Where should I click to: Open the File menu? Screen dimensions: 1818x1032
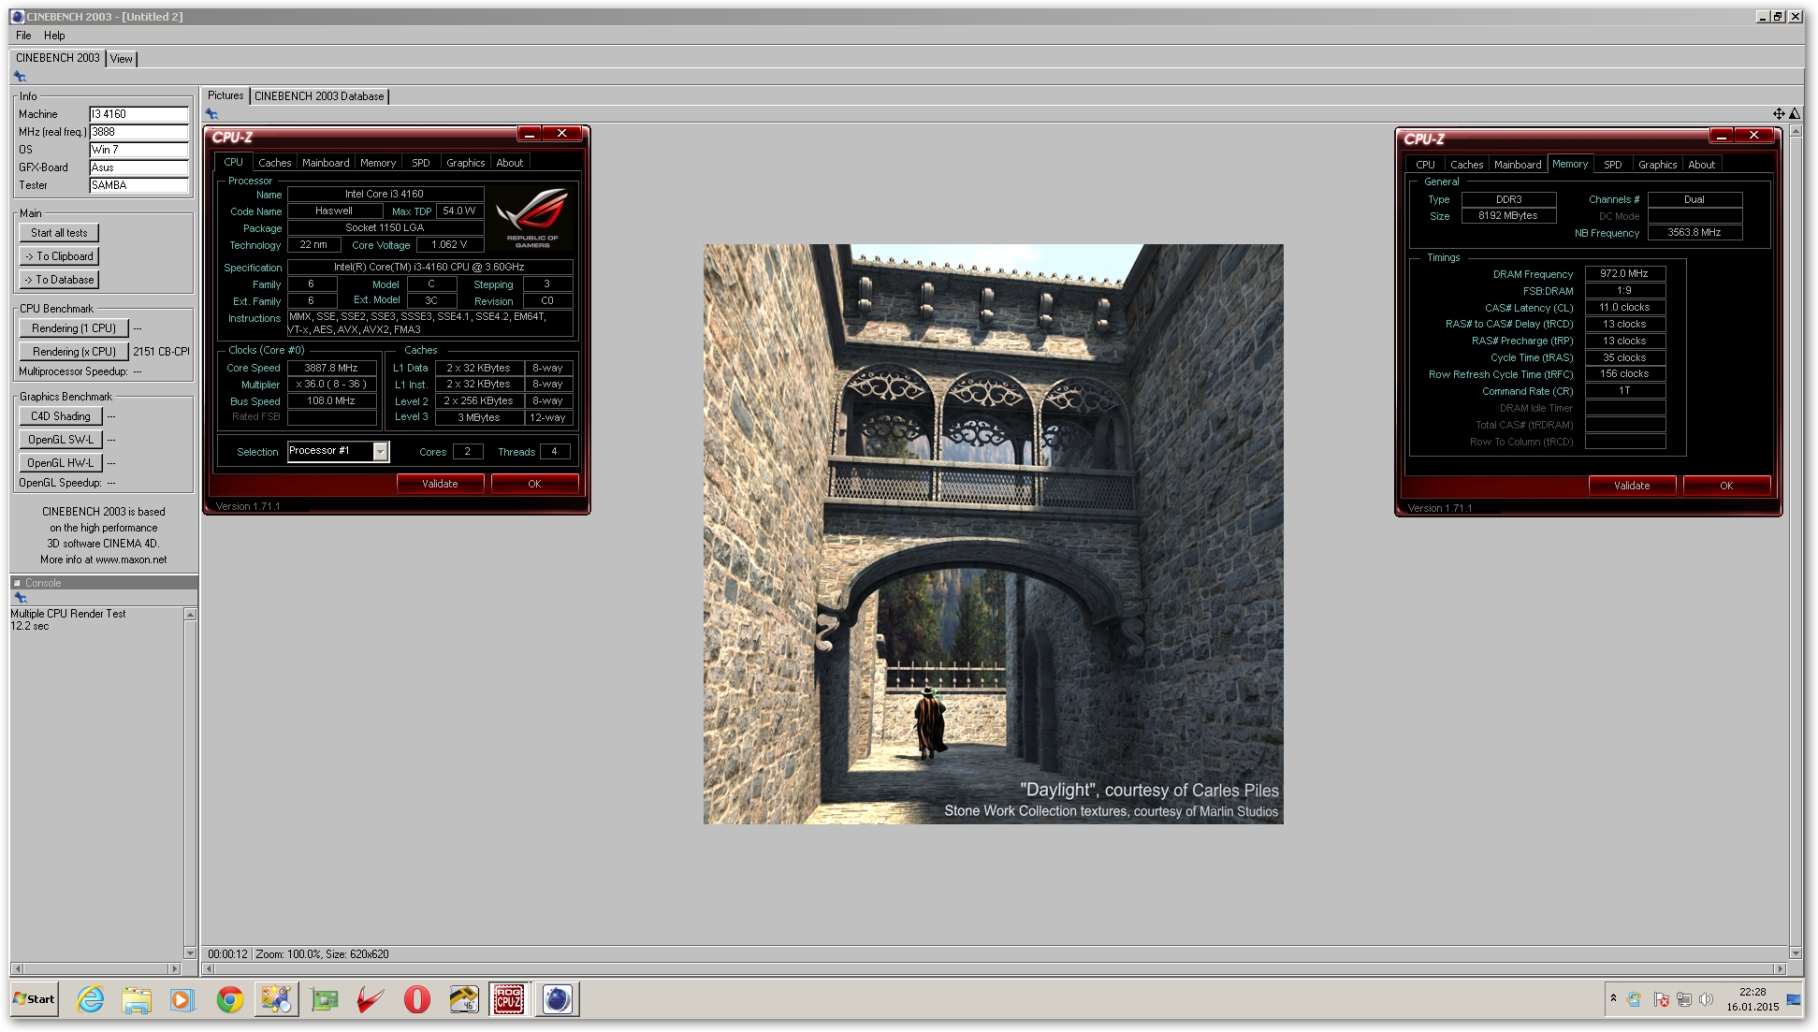point(23,36)
